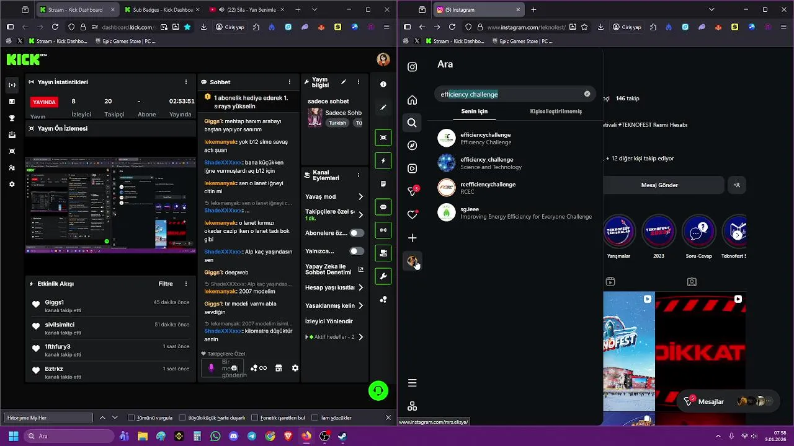Open Kanal Eylemleri panel options menu

[359, 175]
